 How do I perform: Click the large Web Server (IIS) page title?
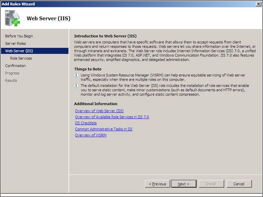[x=48, y=18]
